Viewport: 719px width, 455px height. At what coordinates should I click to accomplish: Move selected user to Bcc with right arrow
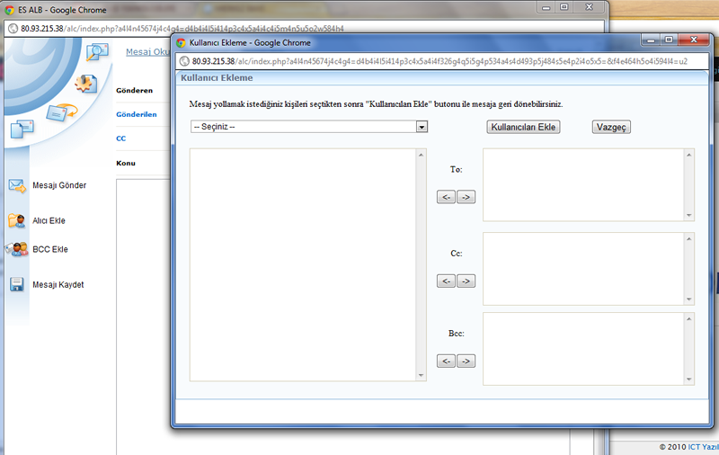466,361
